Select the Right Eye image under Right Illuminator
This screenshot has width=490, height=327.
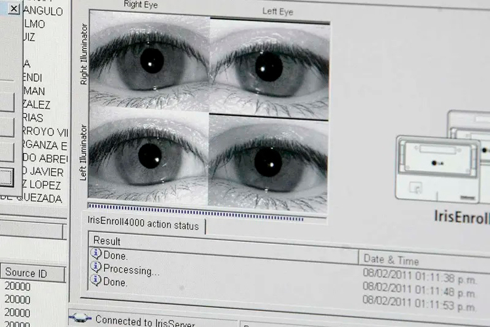pyautogui.click(x=149, y=60)
